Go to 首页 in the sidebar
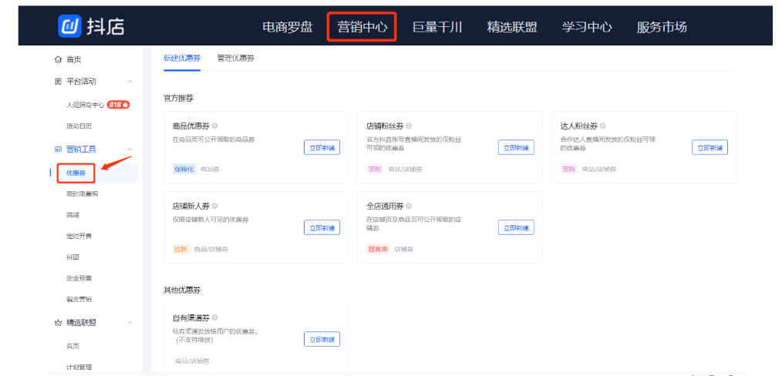Viewport: 782px width, 376px height. pos(74,60)
